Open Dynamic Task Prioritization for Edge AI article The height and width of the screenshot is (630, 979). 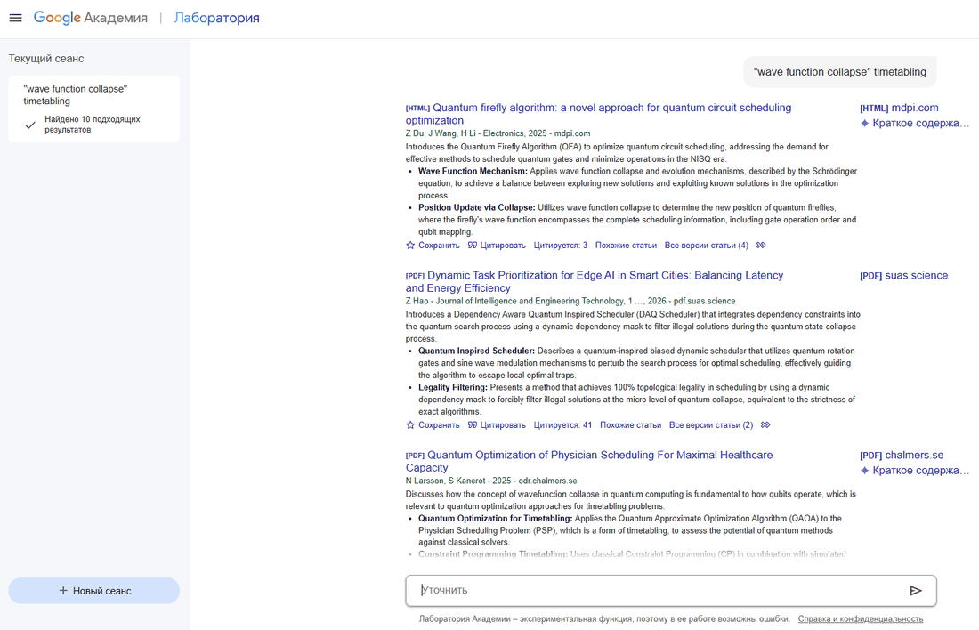(595, 281)
